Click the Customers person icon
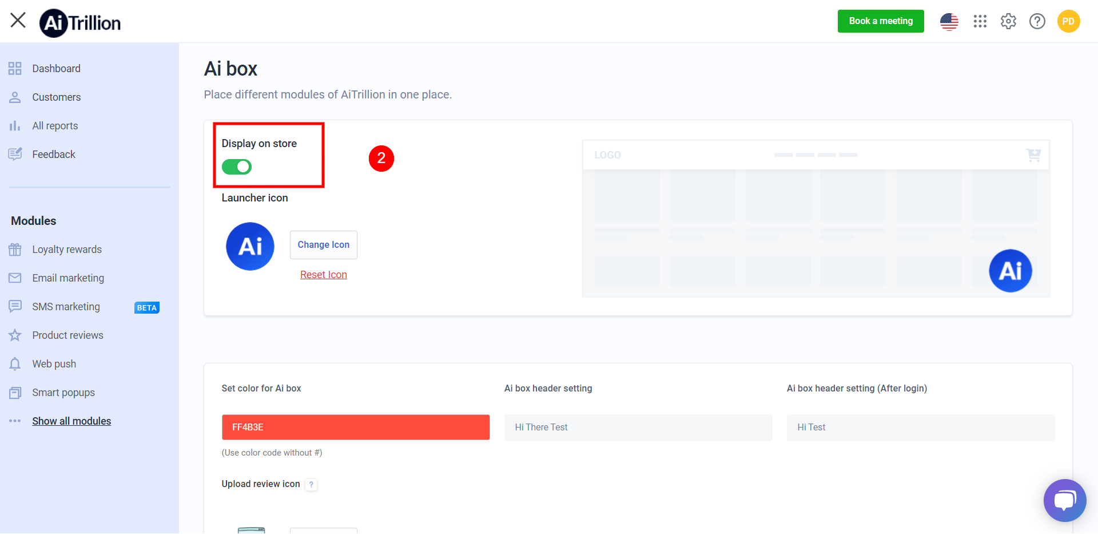This screenshot has height=534, width=1098. [15, 97]
